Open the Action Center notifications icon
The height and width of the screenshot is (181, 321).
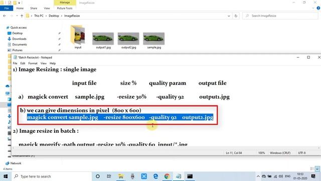(x=313, y=176)
